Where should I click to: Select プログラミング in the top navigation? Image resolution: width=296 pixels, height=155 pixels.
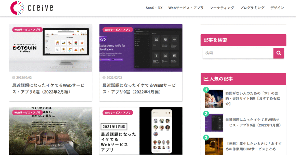[x=252, y=8]
